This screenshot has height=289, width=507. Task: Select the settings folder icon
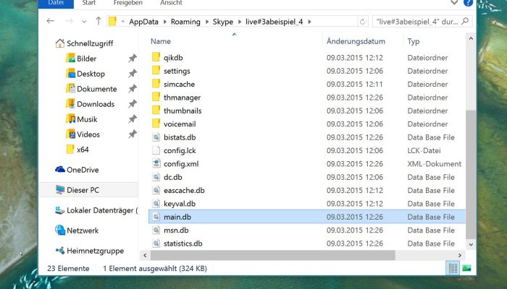156,70
